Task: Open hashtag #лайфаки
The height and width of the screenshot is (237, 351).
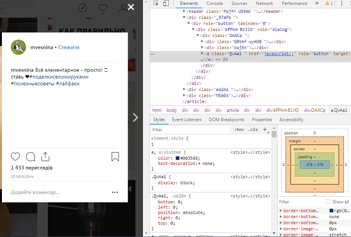Action: (x=68, y=83)
